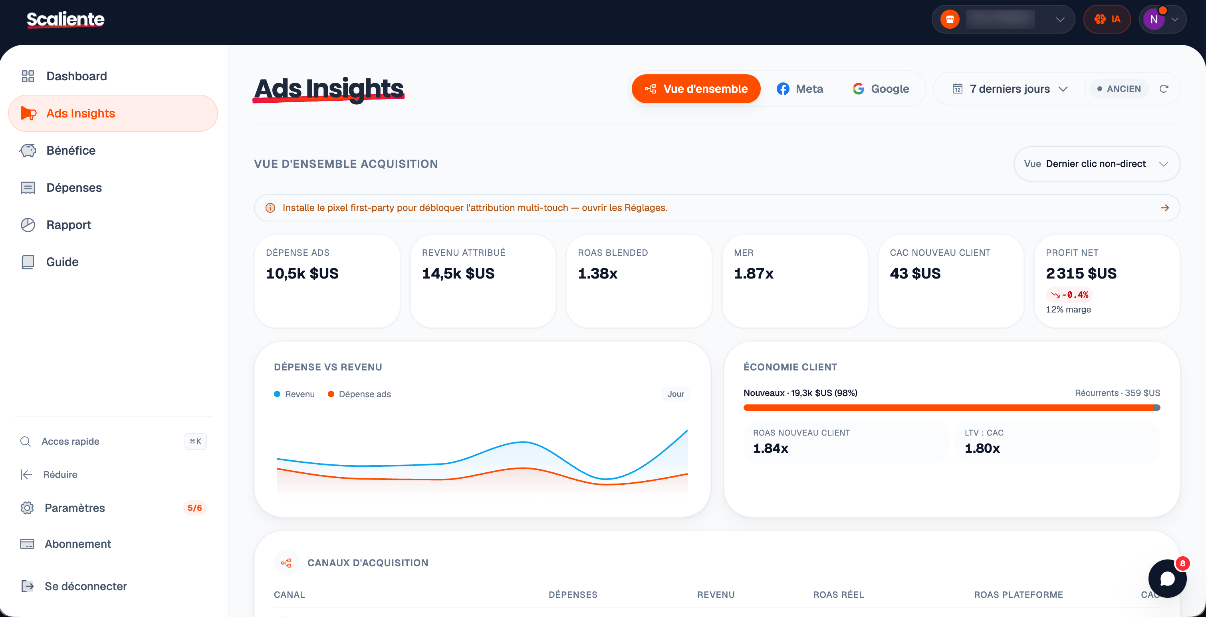Open the IA assistant button
This screenshot has height=617, width=1206.
pos(1107,19)
